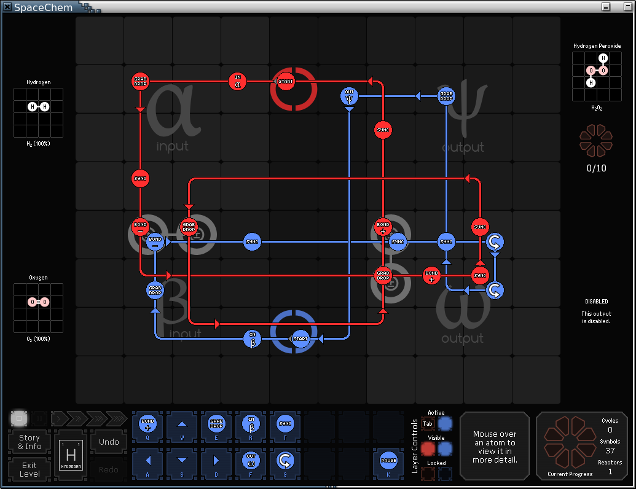636x489 pixels.
Task: Click the red GRAB DROP node left of IN α
Action: pos(140,82)
